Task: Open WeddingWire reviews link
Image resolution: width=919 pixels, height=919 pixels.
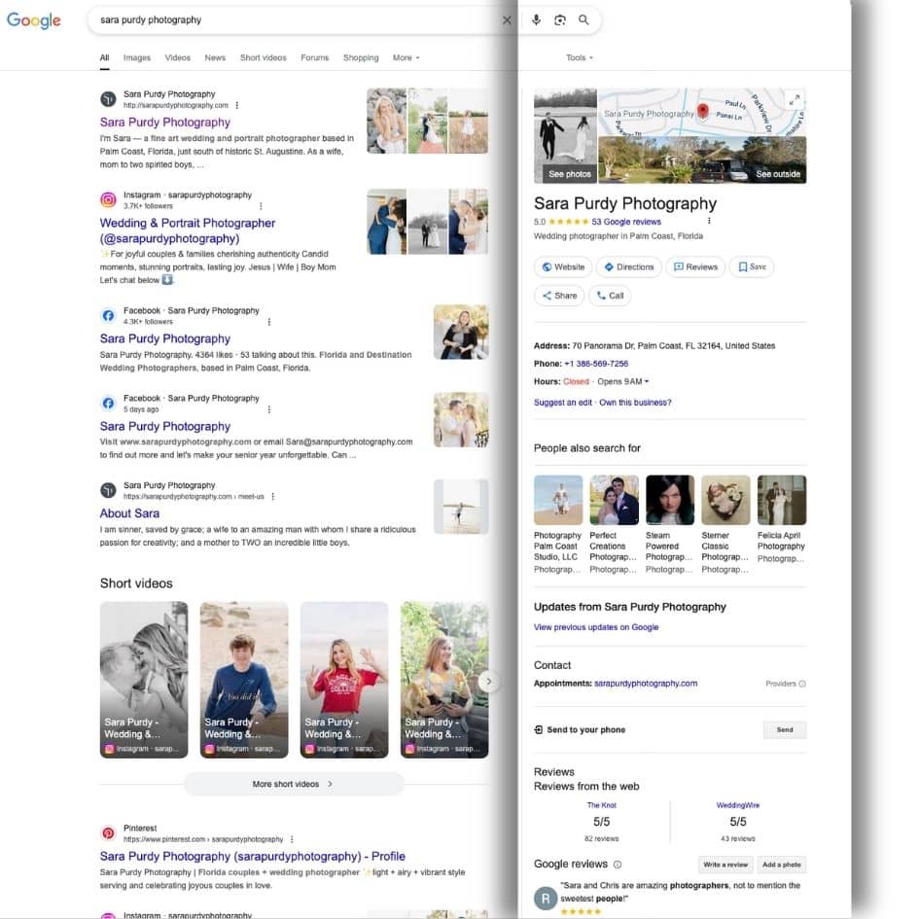Action: click(x=738, y=806)
